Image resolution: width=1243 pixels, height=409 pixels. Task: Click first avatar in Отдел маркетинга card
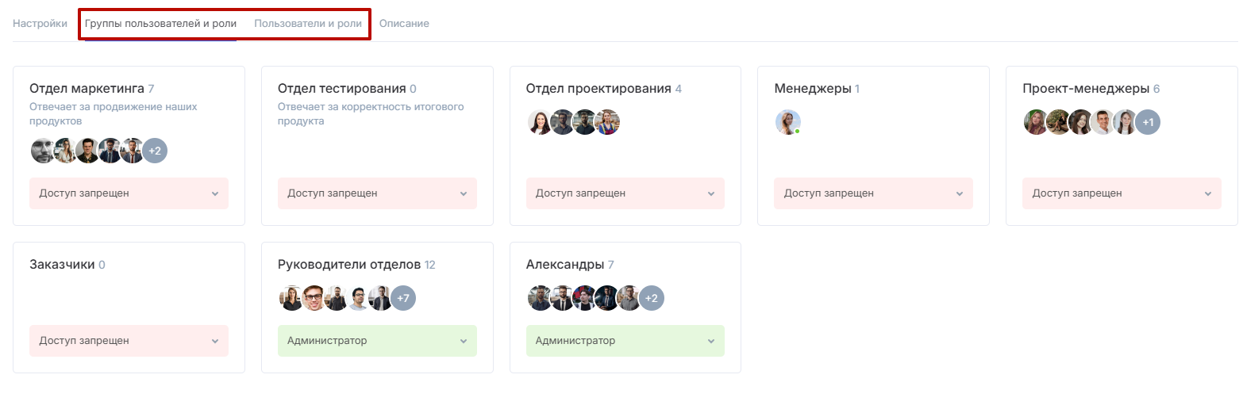pos(43,151)
